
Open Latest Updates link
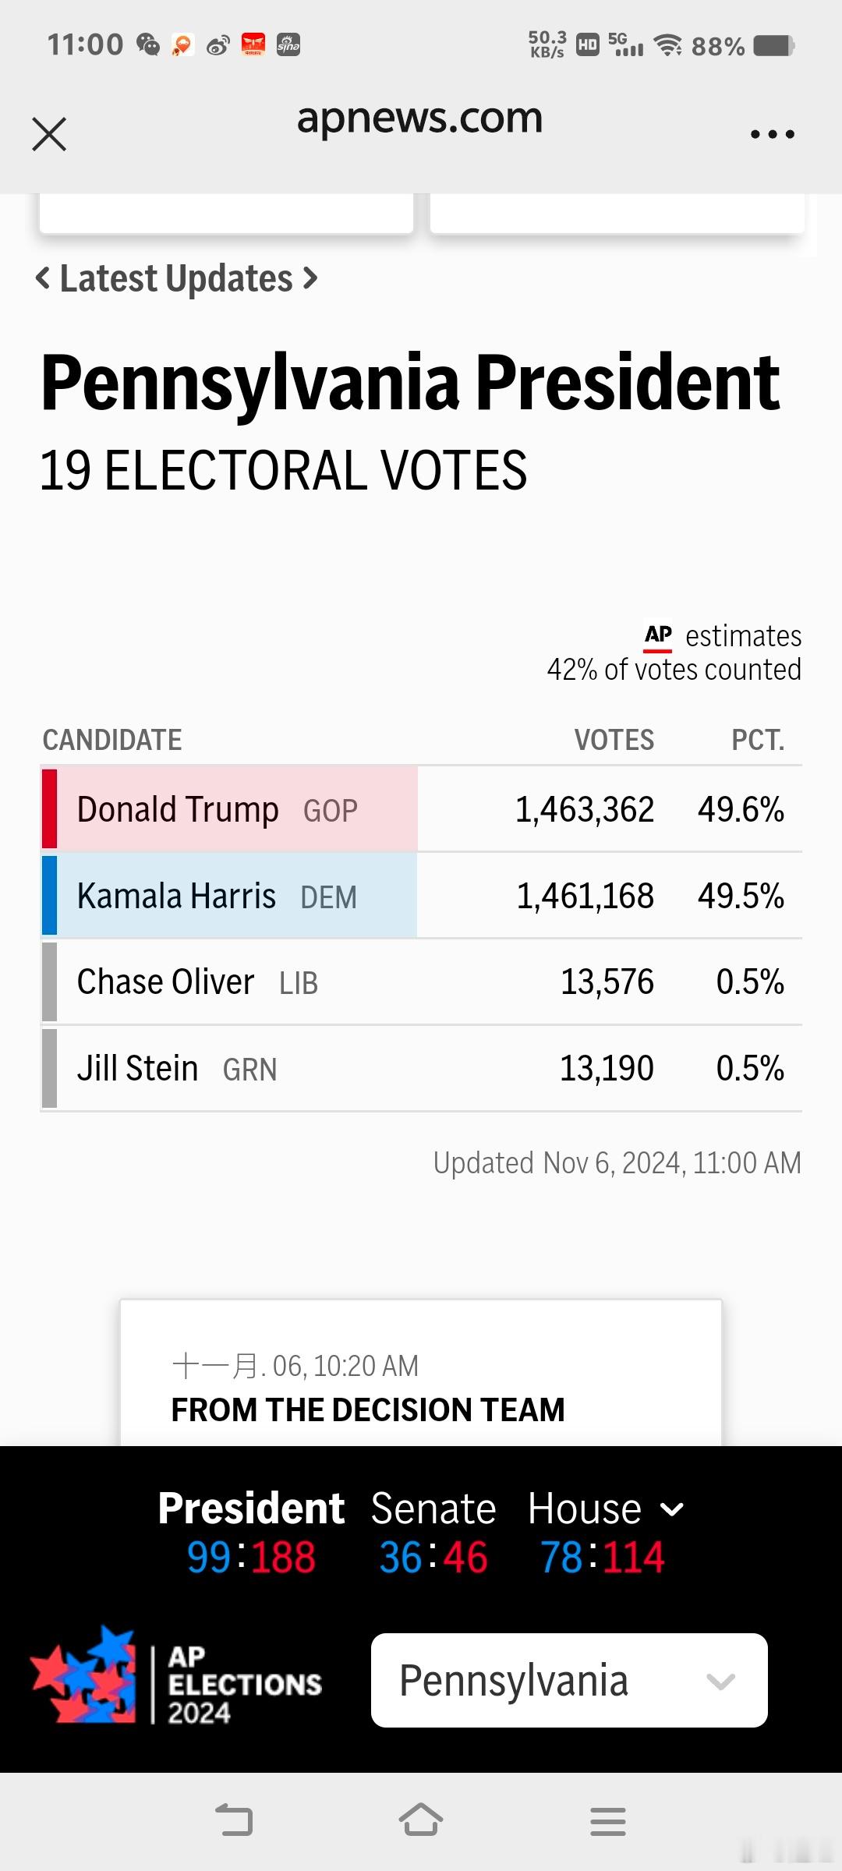coord(176,278)
